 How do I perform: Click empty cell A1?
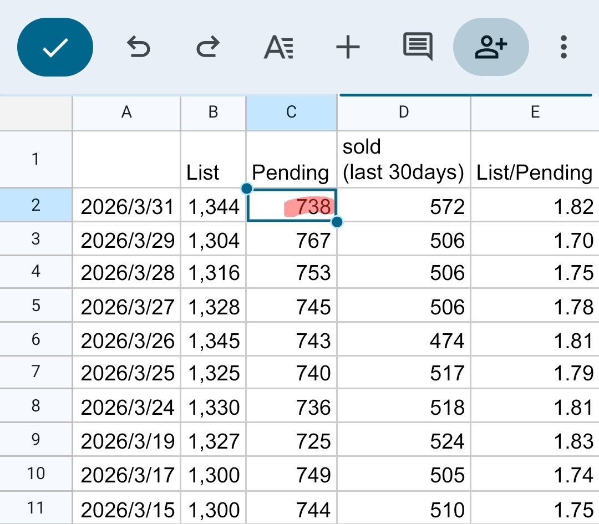coord(126,159)
